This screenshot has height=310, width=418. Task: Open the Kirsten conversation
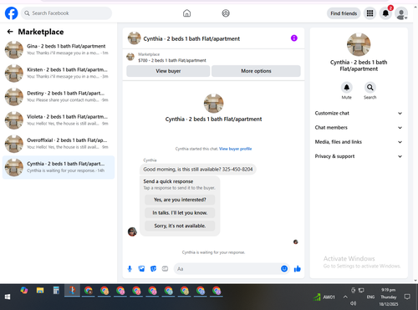tap(59, 73)
